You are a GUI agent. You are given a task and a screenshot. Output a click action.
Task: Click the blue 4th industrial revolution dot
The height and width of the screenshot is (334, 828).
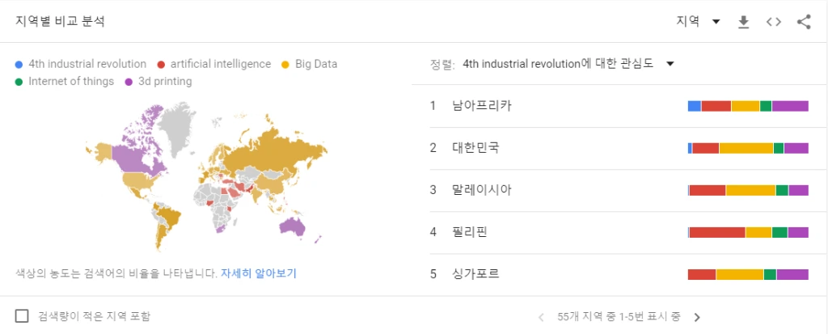coord(19,64)
